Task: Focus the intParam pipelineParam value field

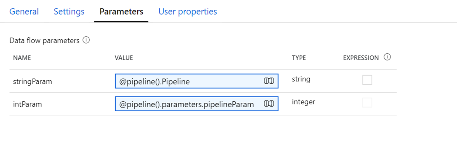Action: [186, 104]
